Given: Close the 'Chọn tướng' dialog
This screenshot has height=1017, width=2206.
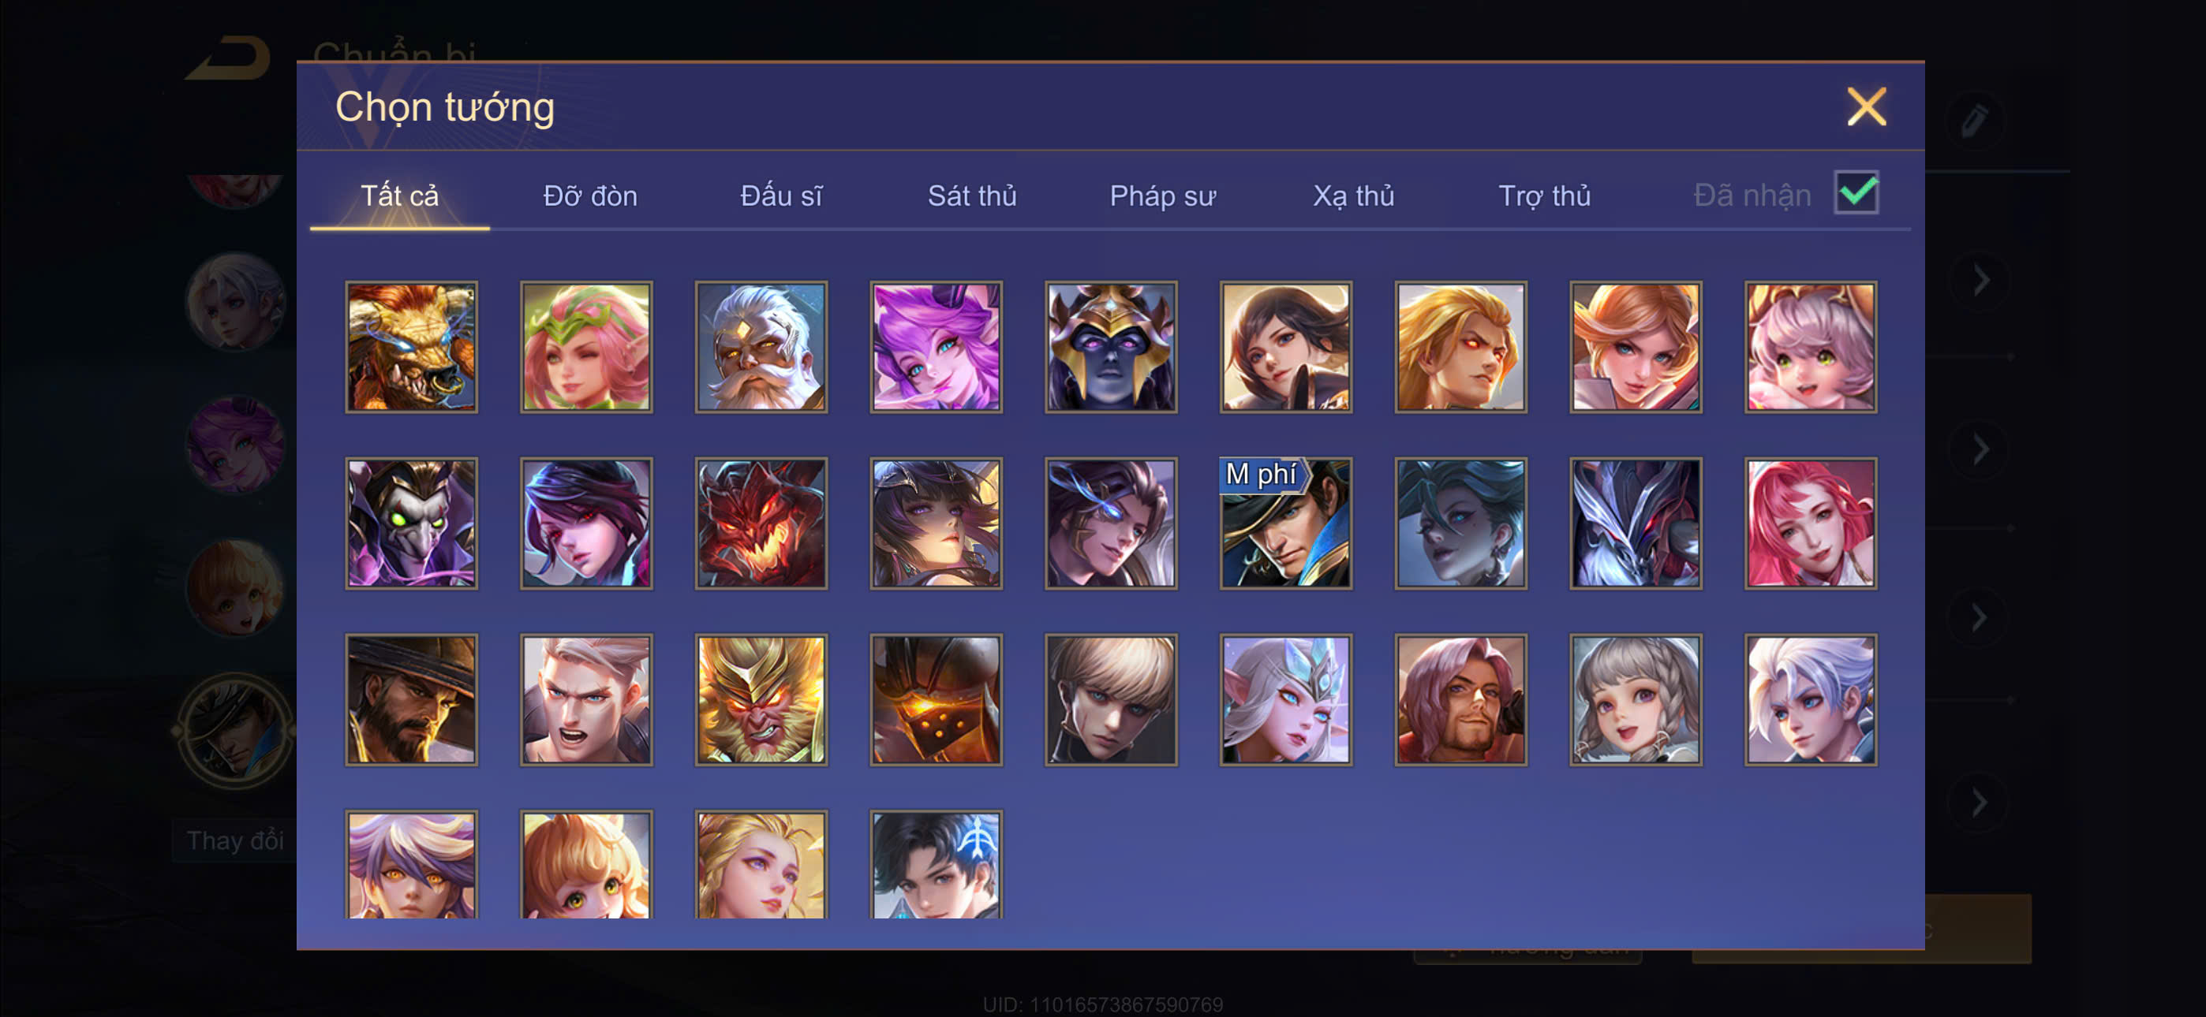Looking at the screenshot, I should (1866, 107).
